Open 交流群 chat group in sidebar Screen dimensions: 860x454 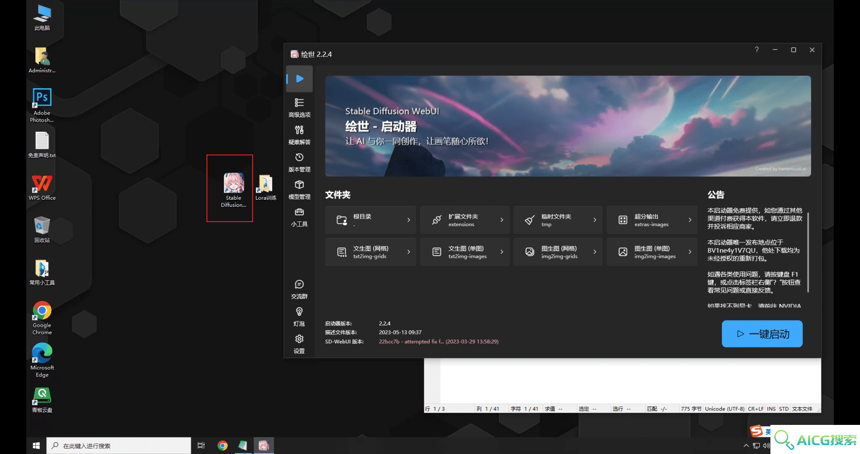[299, 289]
